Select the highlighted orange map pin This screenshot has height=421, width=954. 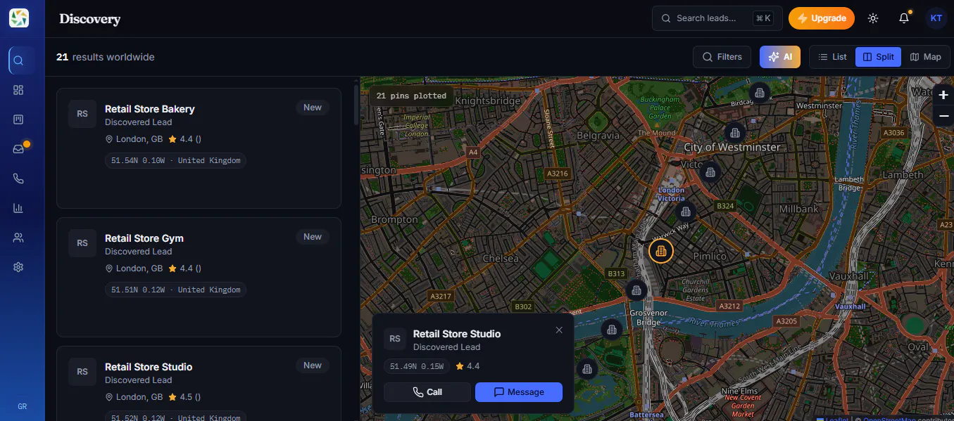point(660,251)
